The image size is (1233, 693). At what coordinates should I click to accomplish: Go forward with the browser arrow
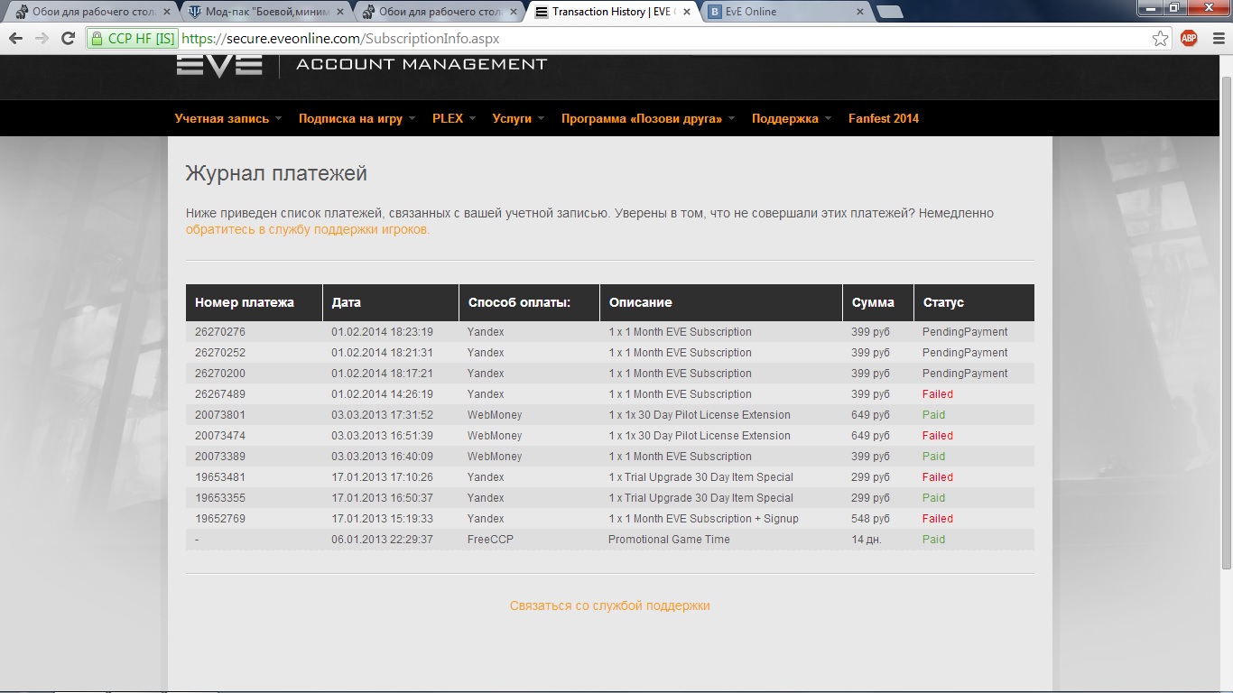click(42, 39)
